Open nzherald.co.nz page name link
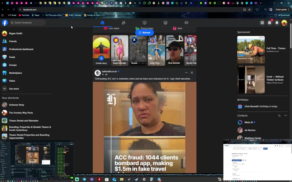 coord(109,72)
